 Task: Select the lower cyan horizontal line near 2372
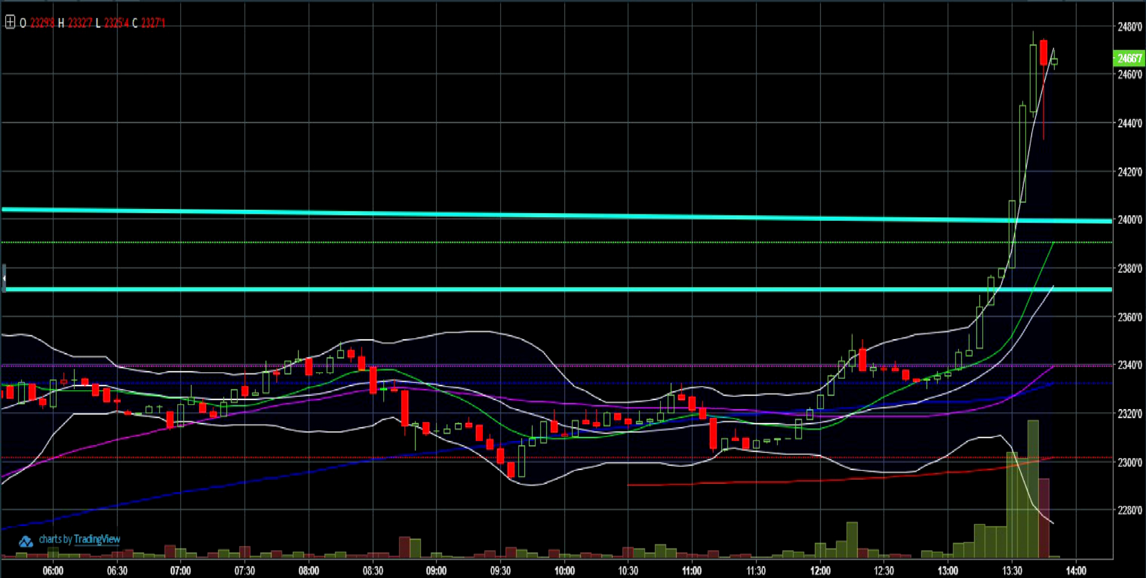point(559,290)
